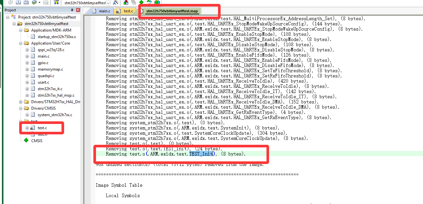Click the Drivers/CMSIS folder icon

26,108
